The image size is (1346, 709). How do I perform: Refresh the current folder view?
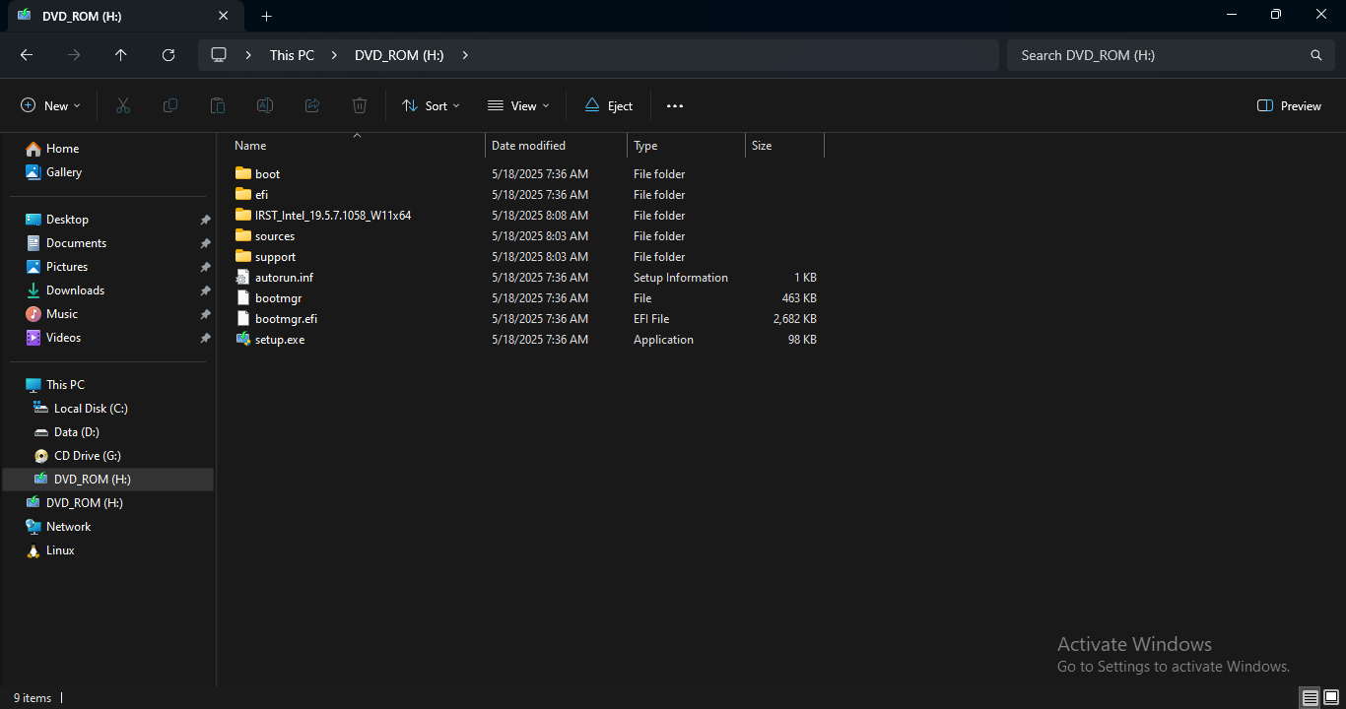[x=168, y=55]
